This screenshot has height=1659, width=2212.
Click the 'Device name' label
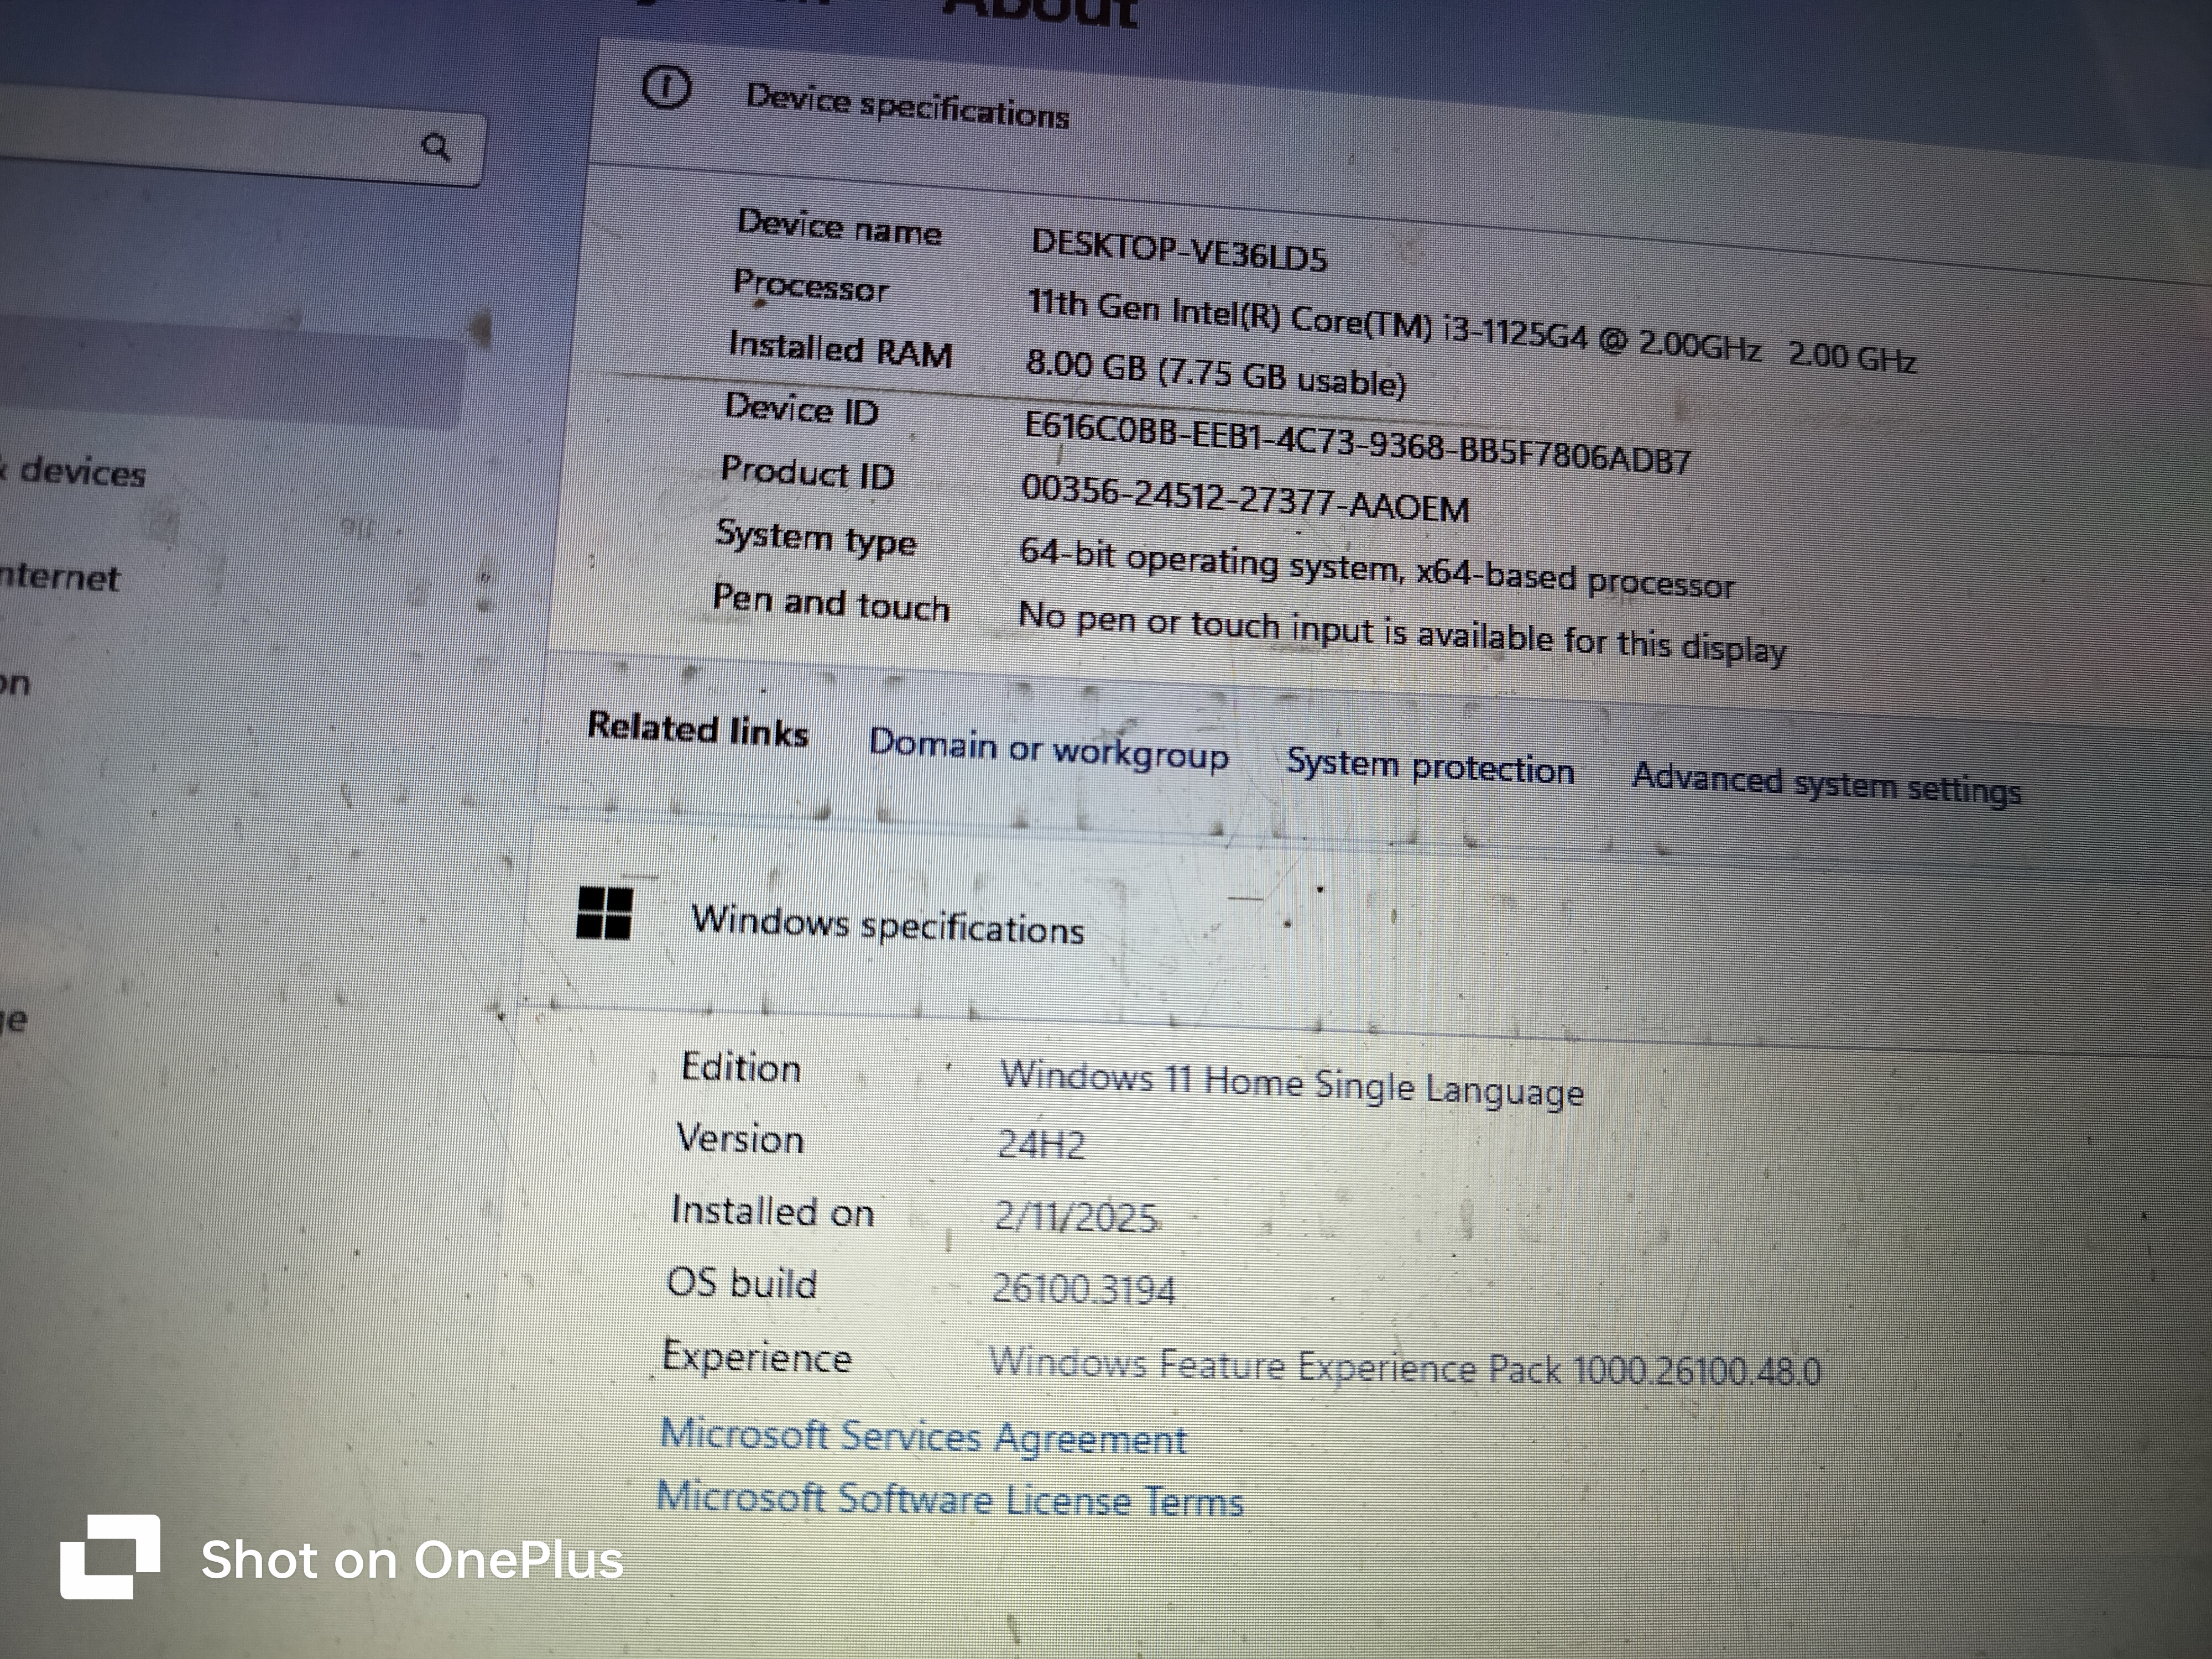coord(839,227)
